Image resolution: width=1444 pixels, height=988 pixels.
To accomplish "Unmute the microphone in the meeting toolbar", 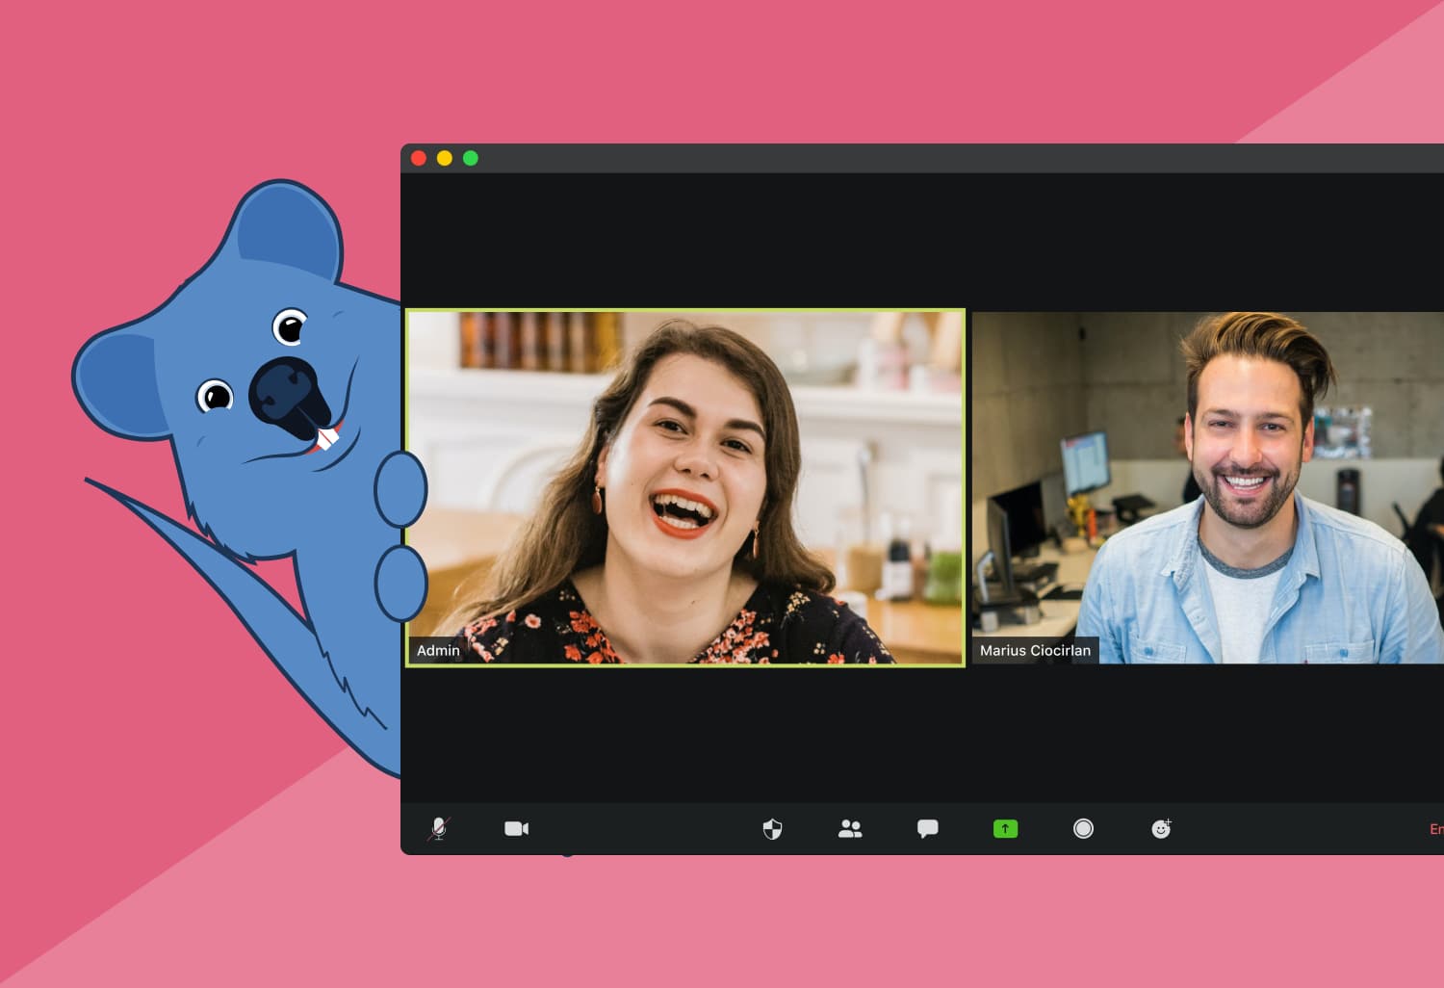I will pyautogui.click(x=438, y=828).
